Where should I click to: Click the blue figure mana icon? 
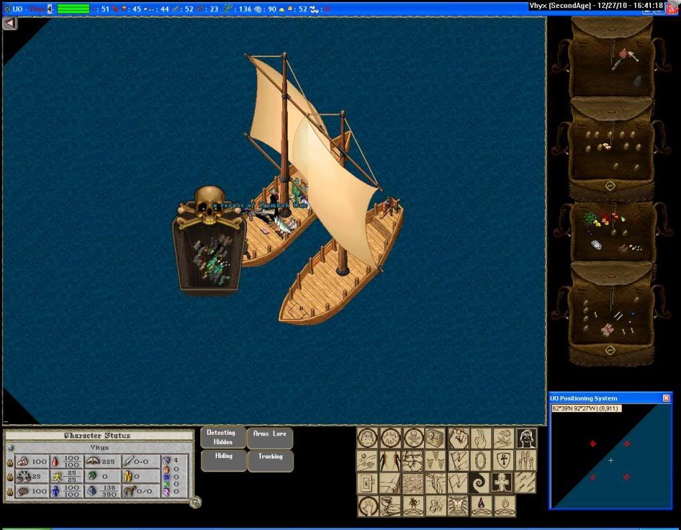point(56,491)
